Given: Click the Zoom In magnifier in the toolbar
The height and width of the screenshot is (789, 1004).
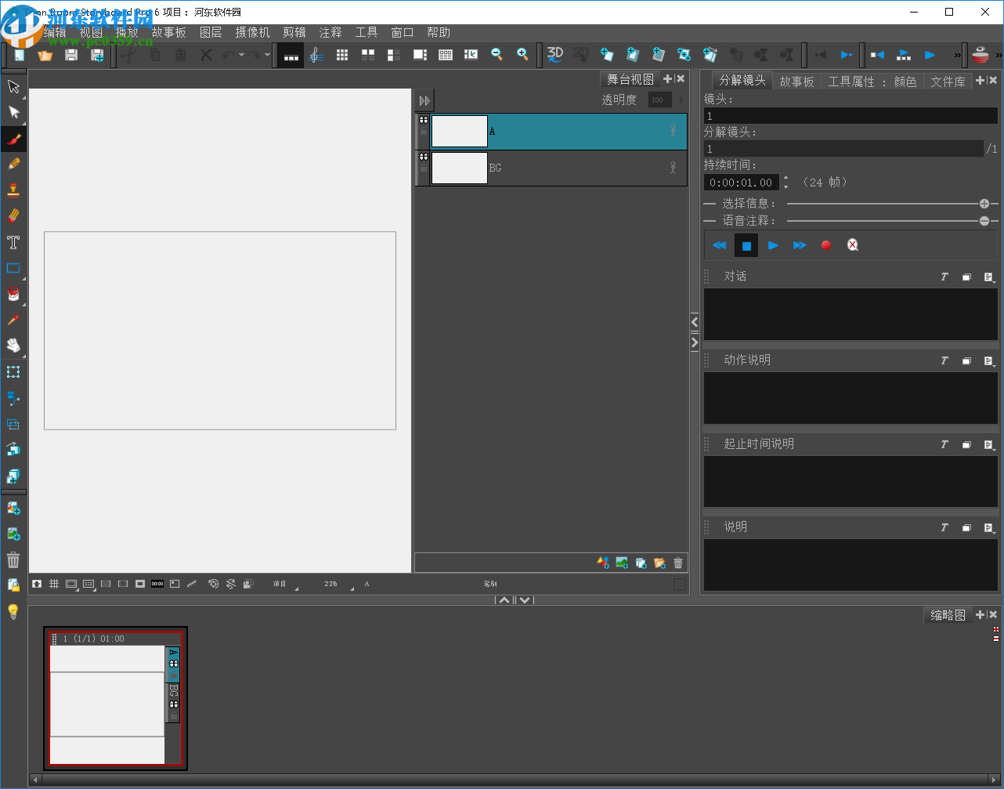Looking at the screenshot, I should click(522, 55).
